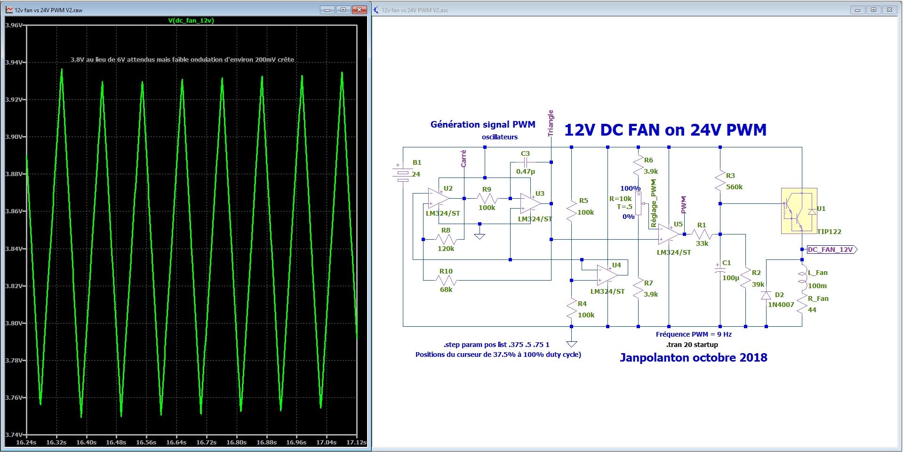Click the U2 LM324 op-amp symbol
This screenshot has height=452, width=903.
438,198
